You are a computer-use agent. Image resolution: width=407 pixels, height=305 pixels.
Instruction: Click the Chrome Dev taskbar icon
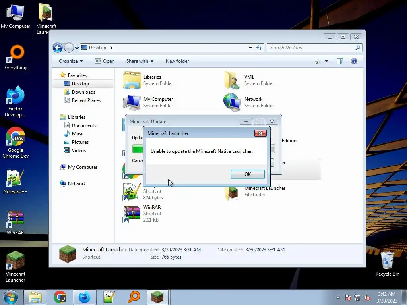click(x=60, y=297)
